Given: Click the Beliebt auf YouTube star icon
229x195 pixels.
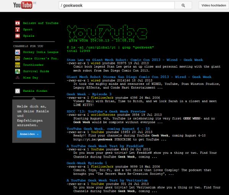Looking at the screenshot, I should [18, 23].
